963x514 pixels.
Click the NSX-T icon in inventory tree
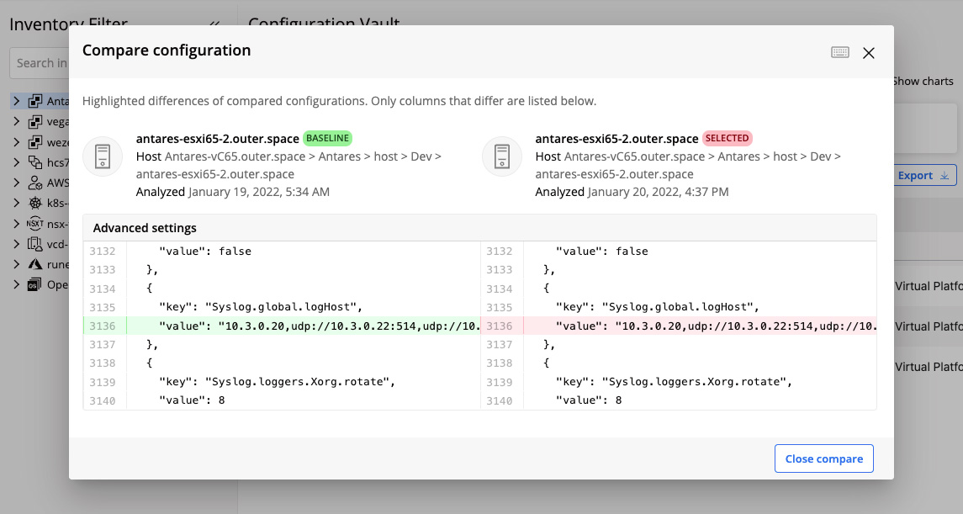pos(35,223)
